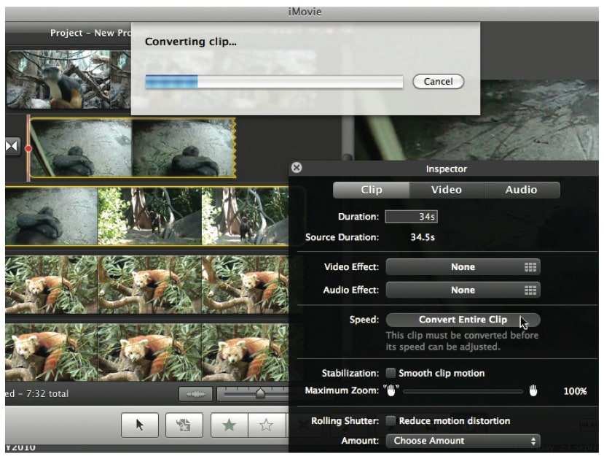
Task: Open the Audio tab in Inspector
Action: [x=521, y=190]
